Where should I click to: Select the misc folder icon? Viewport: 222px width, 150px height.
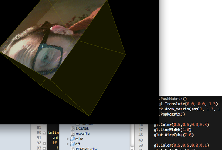(x=73, y=139)
